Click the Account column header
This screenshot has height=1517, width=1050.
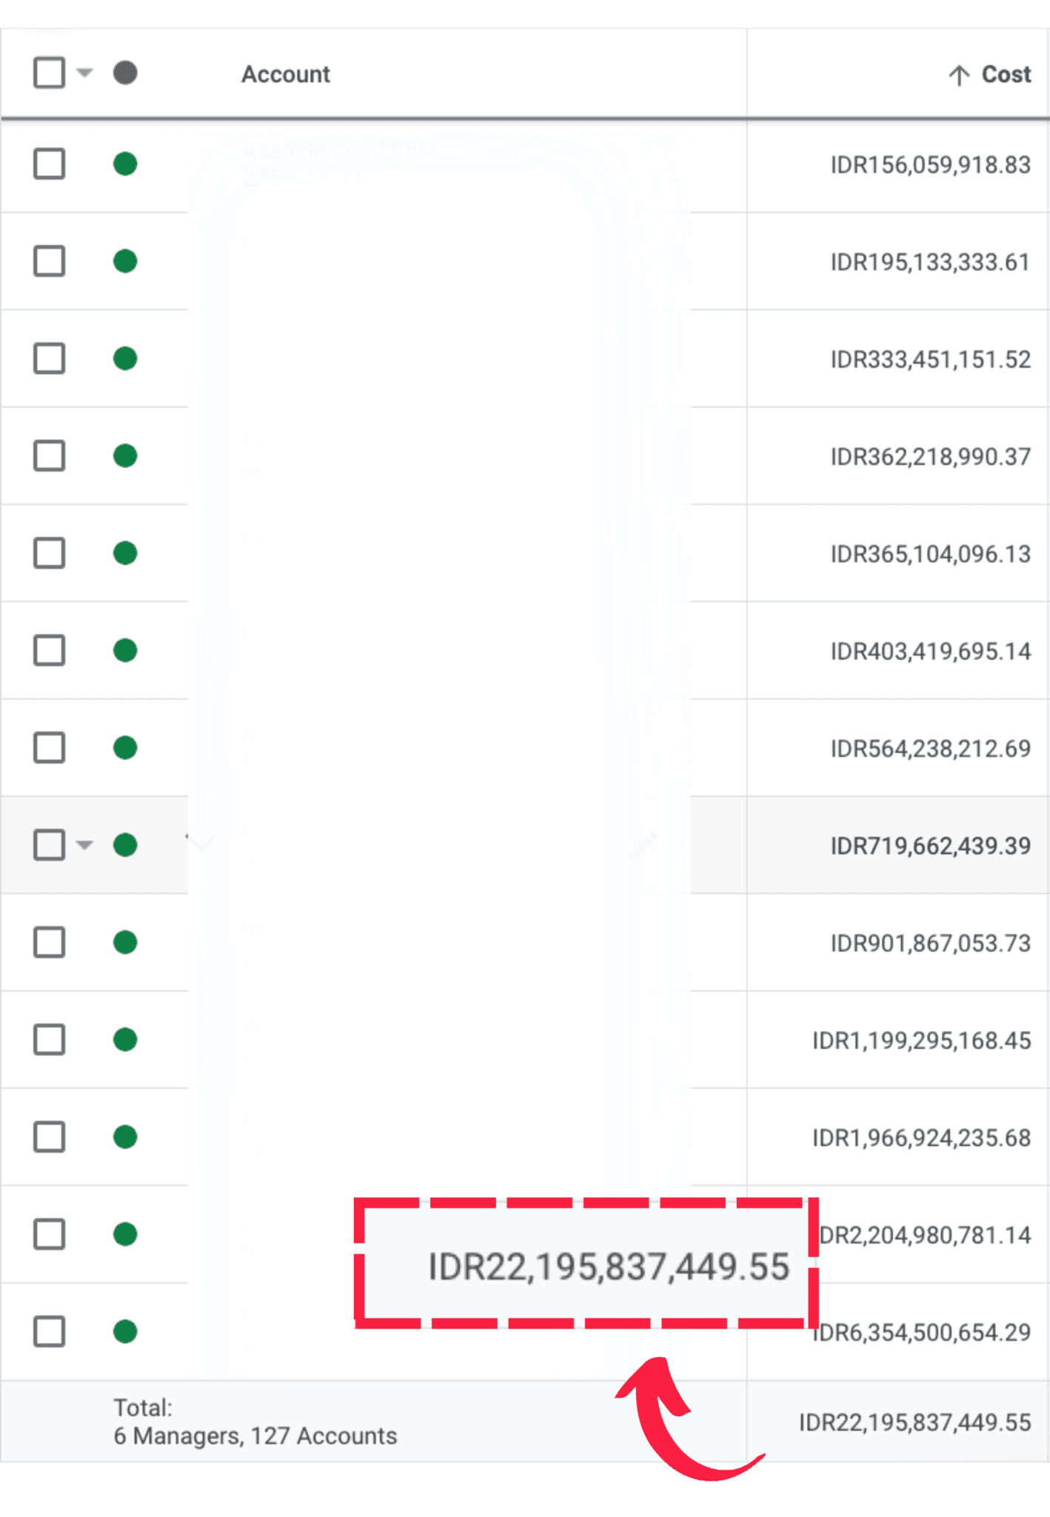click(286, 74)
